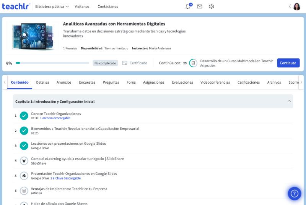Select the Contenido tab

(20, 82)
